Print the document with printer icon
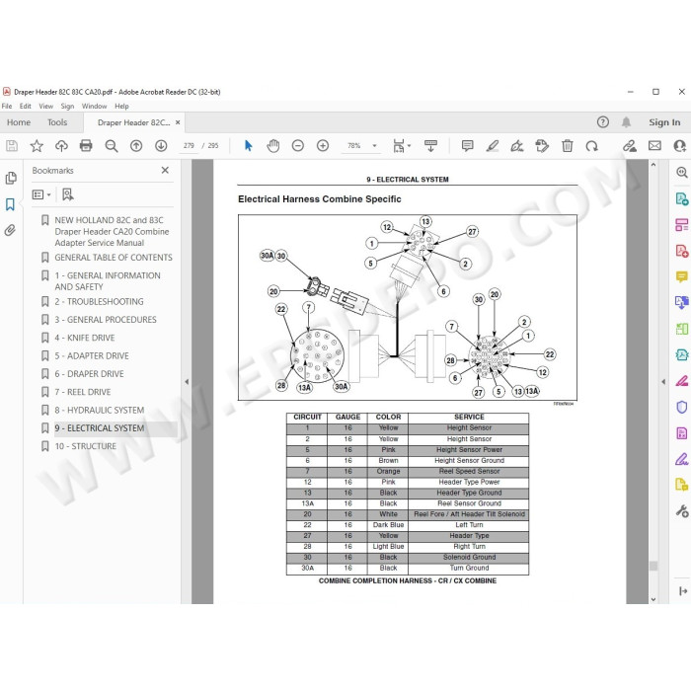 86,145
